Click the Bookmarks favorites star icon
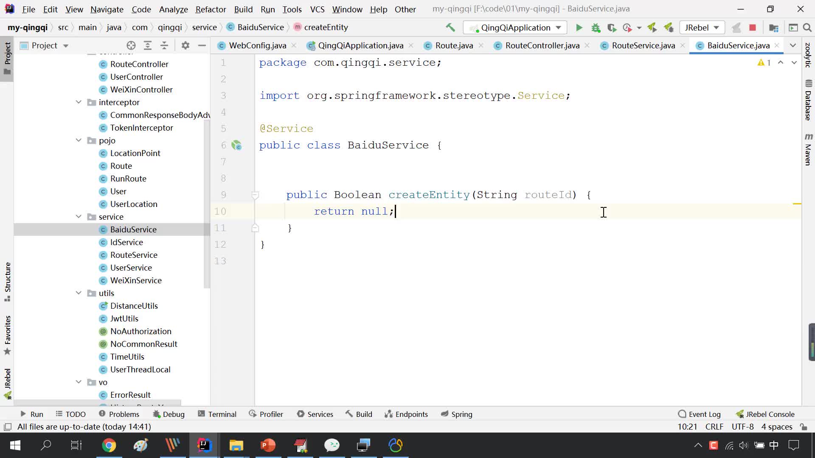This screenshot has height=458, width=815. click(x=8, y=351)
